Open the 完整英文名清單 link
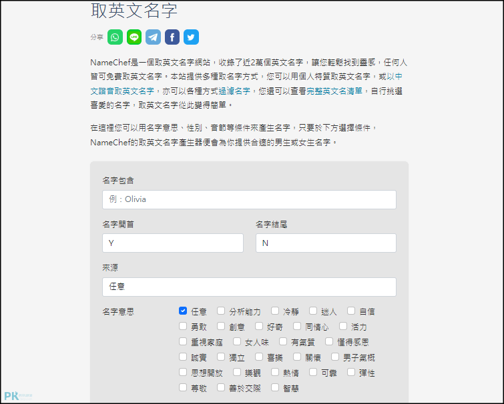Image resolution: width=504 pixels, height=404 pixels. 334,91
